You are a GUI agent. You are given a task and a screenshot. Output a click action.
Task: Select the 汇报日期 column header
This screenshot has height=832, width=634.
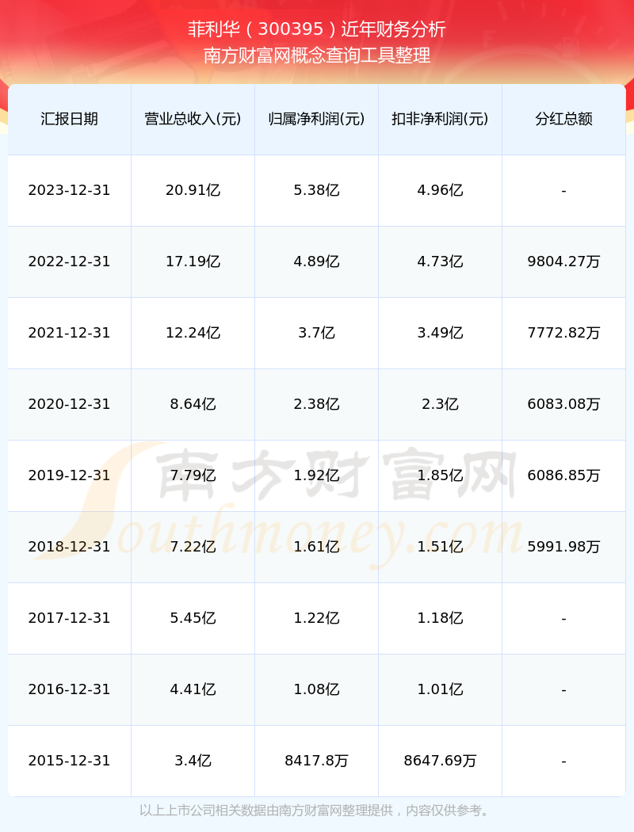[70, 119]
